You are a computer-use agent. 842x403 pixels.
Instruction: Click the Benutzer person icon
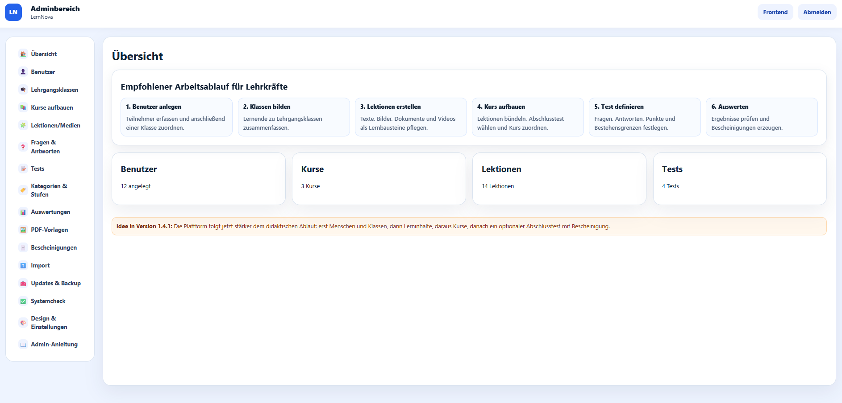click(23, 72)
